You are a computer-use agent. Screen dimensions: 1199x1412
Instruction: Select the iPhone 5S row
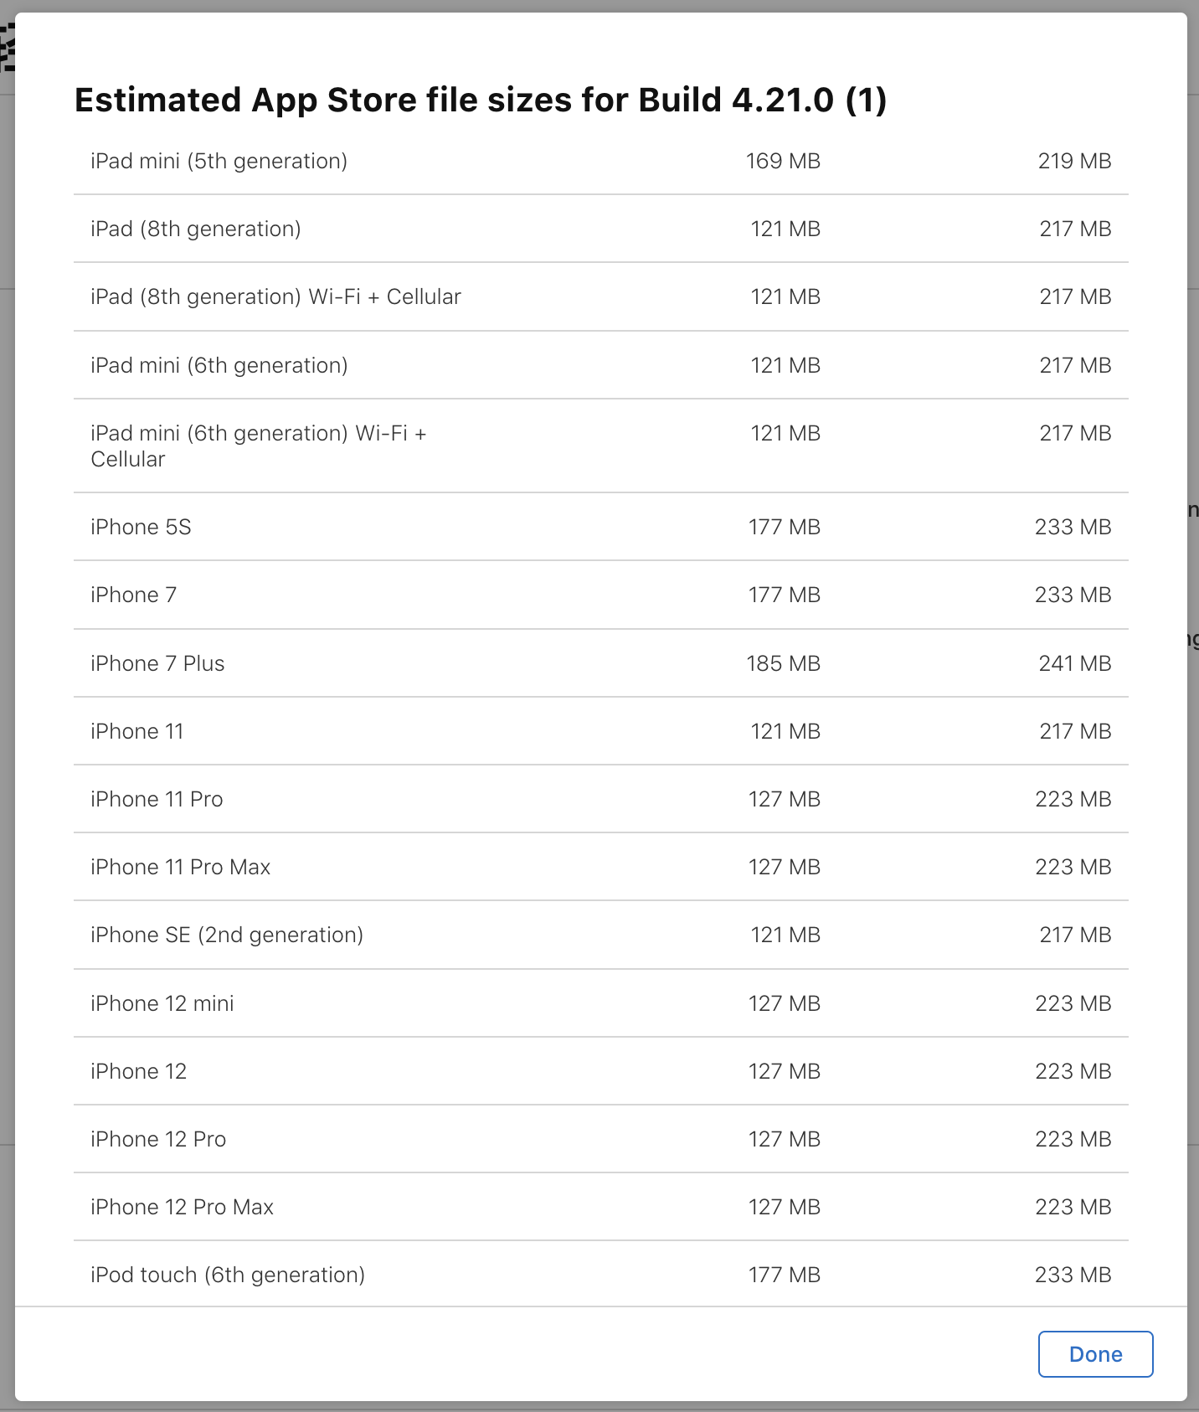(x=141, y=527)
